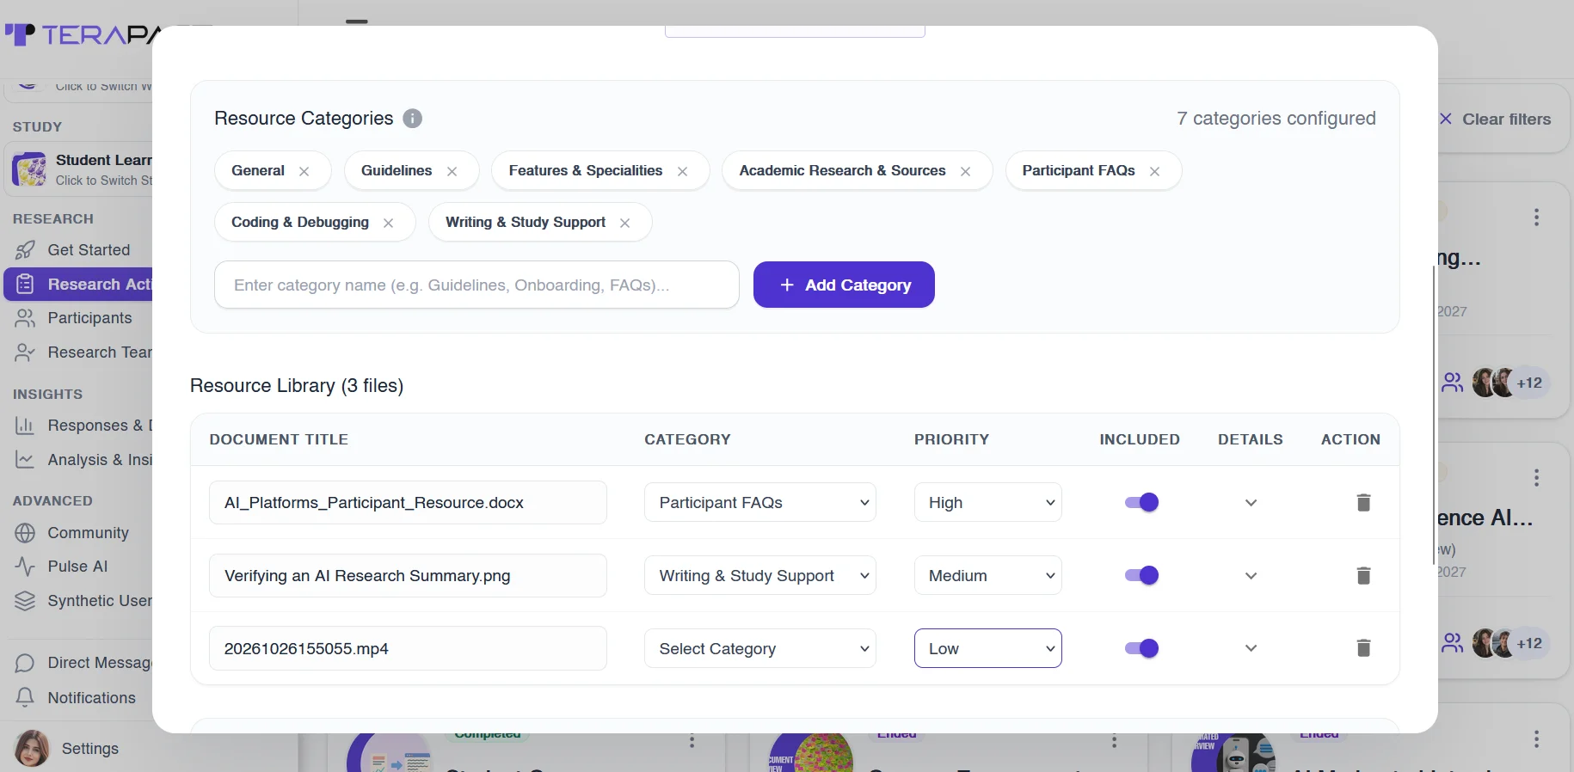This screenshot has height=772, width=1574.
Task: Toggle Included switch for 20261026155055.mp4
Action: [1141, 648]
